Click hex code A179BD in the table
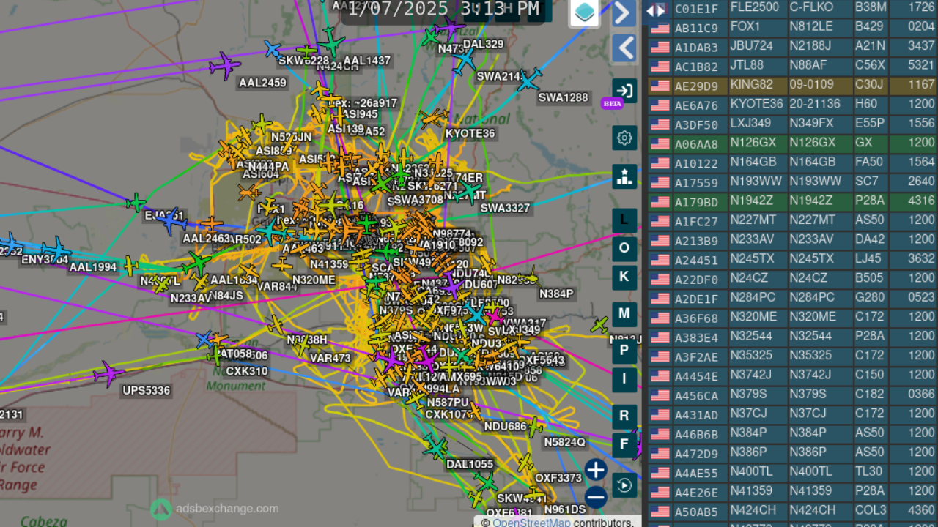The height and width of the screenshot is (527, 938). pyautogui.click(x=696, y=202)
